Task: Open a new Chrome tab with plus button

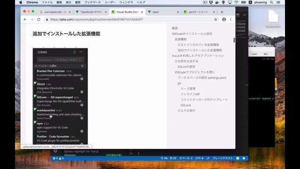Action: coord(222,12)
